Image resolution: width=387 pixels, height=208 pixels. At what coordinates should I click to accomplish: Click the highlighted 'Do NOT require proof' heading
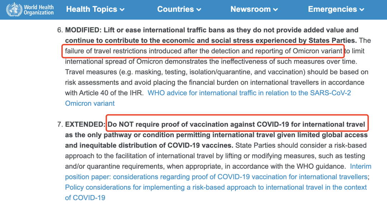coord(236,124)
